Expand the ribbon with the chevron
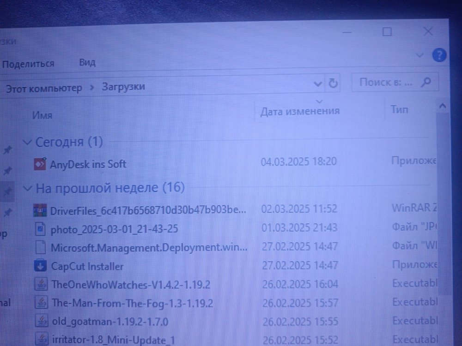 click(419, 55)
